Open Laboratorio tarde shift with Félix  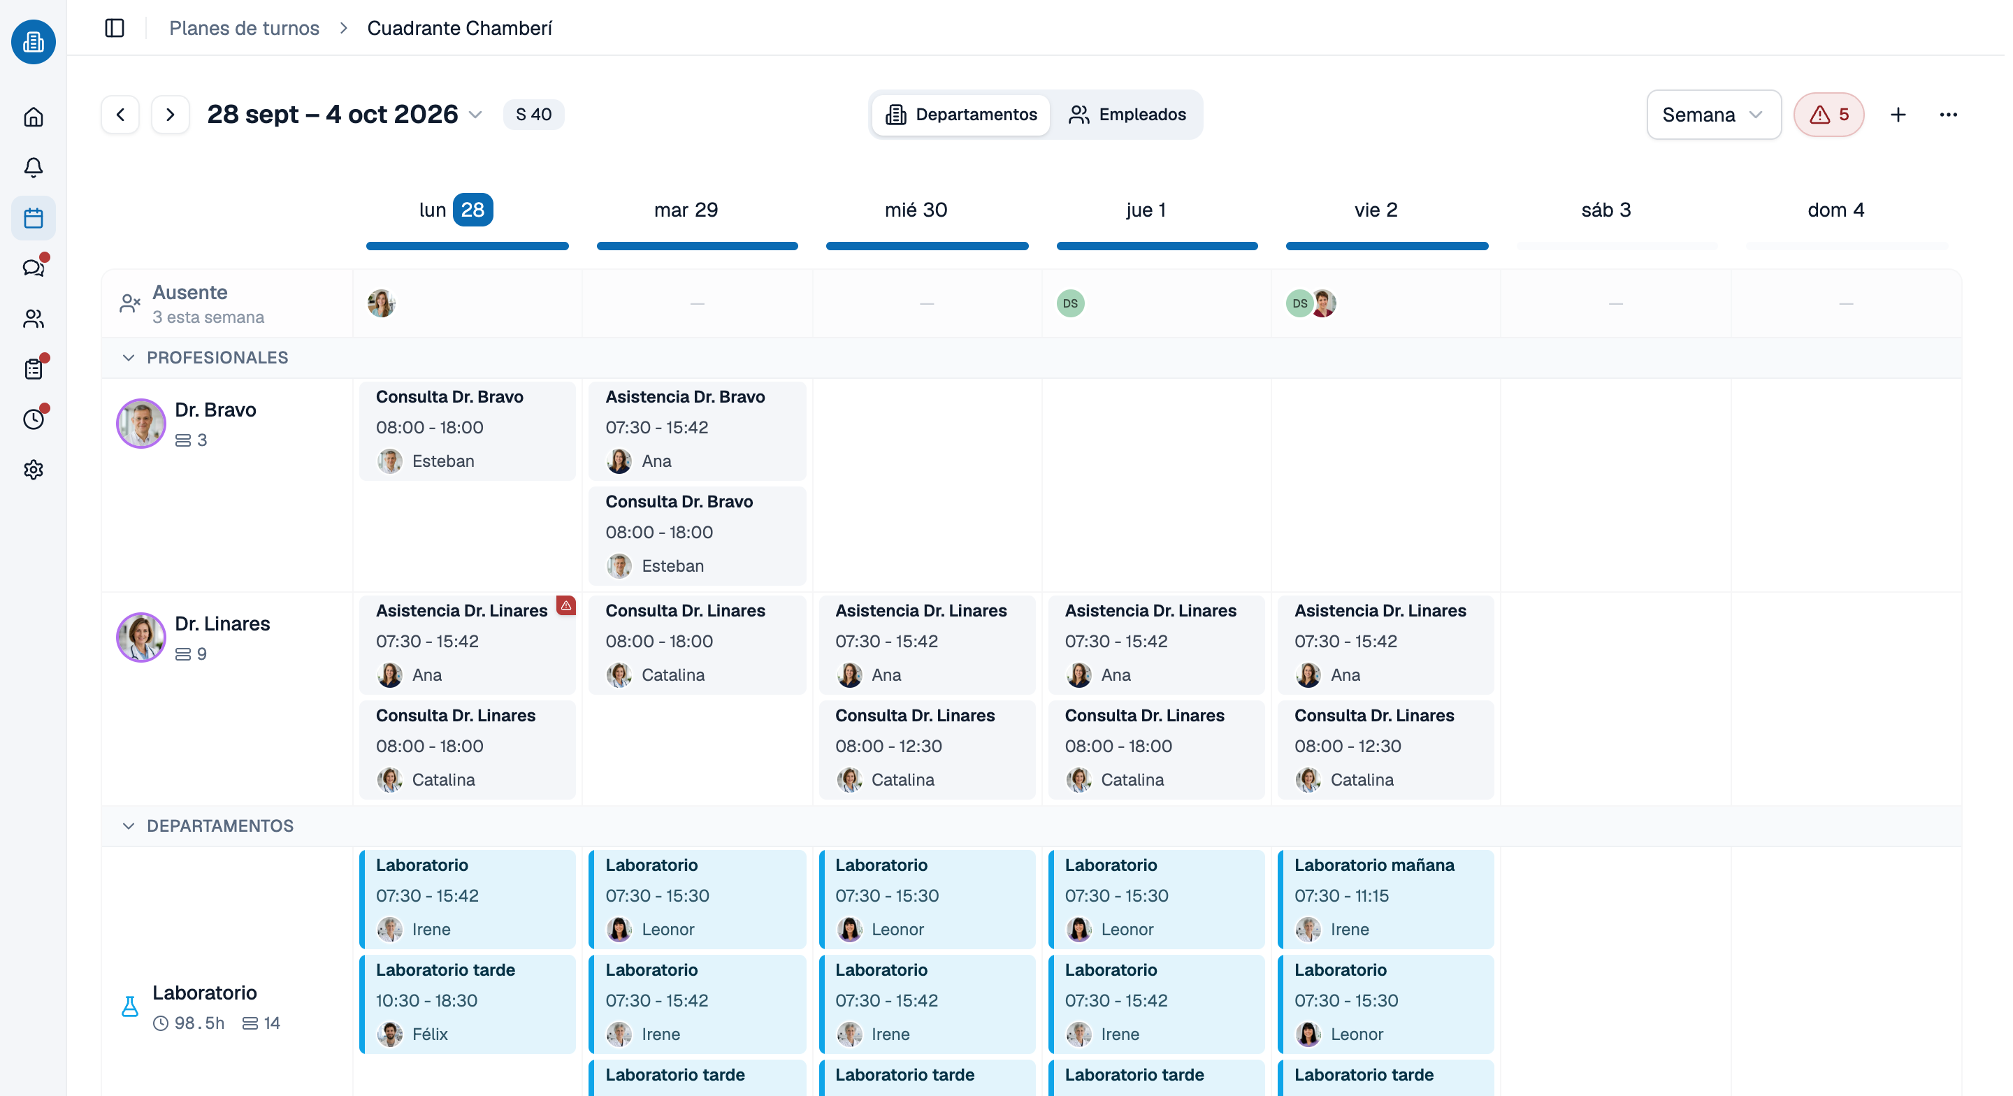[x=468, y=1004]
